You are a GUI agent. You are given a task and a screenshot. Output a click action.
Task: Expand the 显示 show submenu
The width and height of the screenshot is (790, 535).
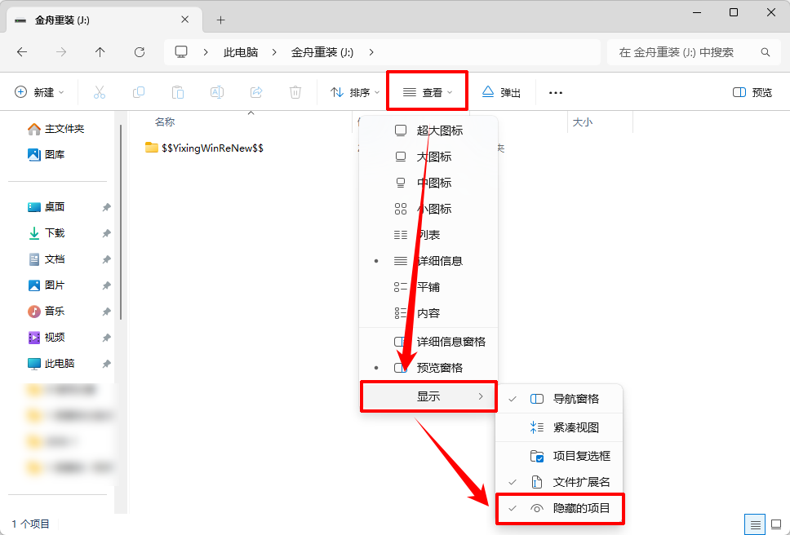tap(428, 396)
